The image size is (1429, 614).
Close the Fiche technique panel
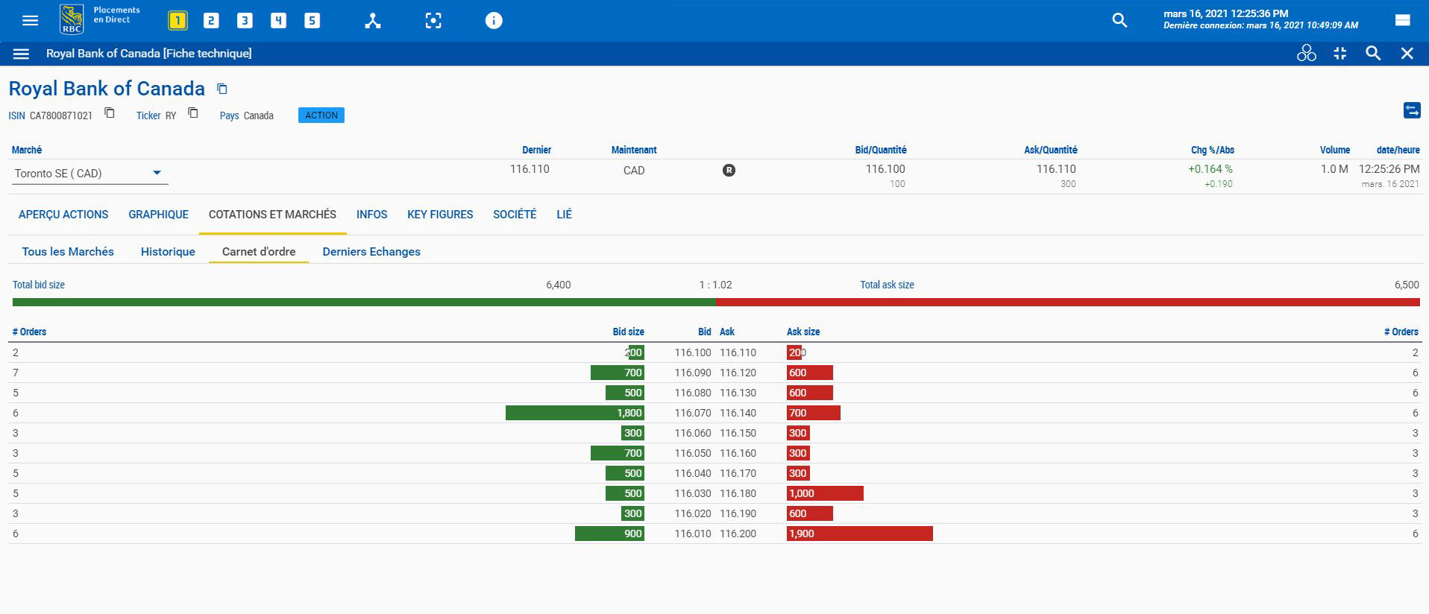click(1407, 53)
